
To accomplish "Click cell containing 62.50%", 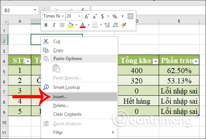I will (x=179, y=71).
